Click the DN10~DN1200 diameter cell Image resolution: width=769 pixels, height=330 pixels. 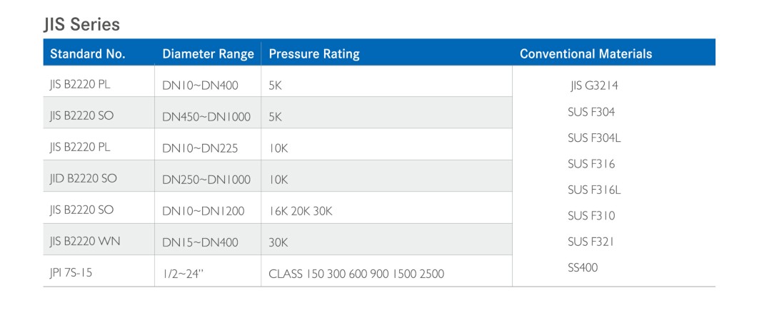point(203,211)
